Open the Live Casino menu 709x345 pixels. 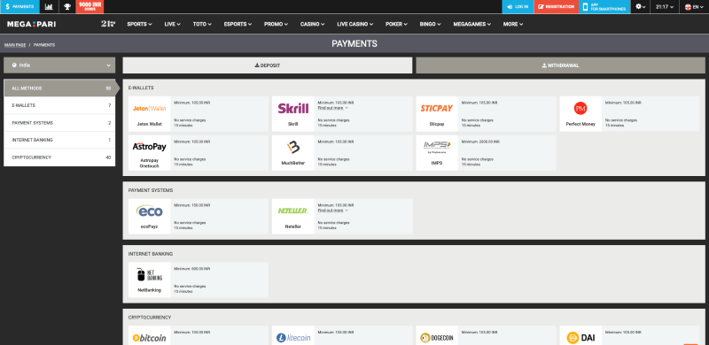coord(355,25)
